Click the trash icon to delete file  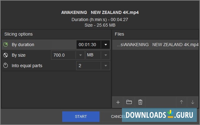(x=140, y=102)
